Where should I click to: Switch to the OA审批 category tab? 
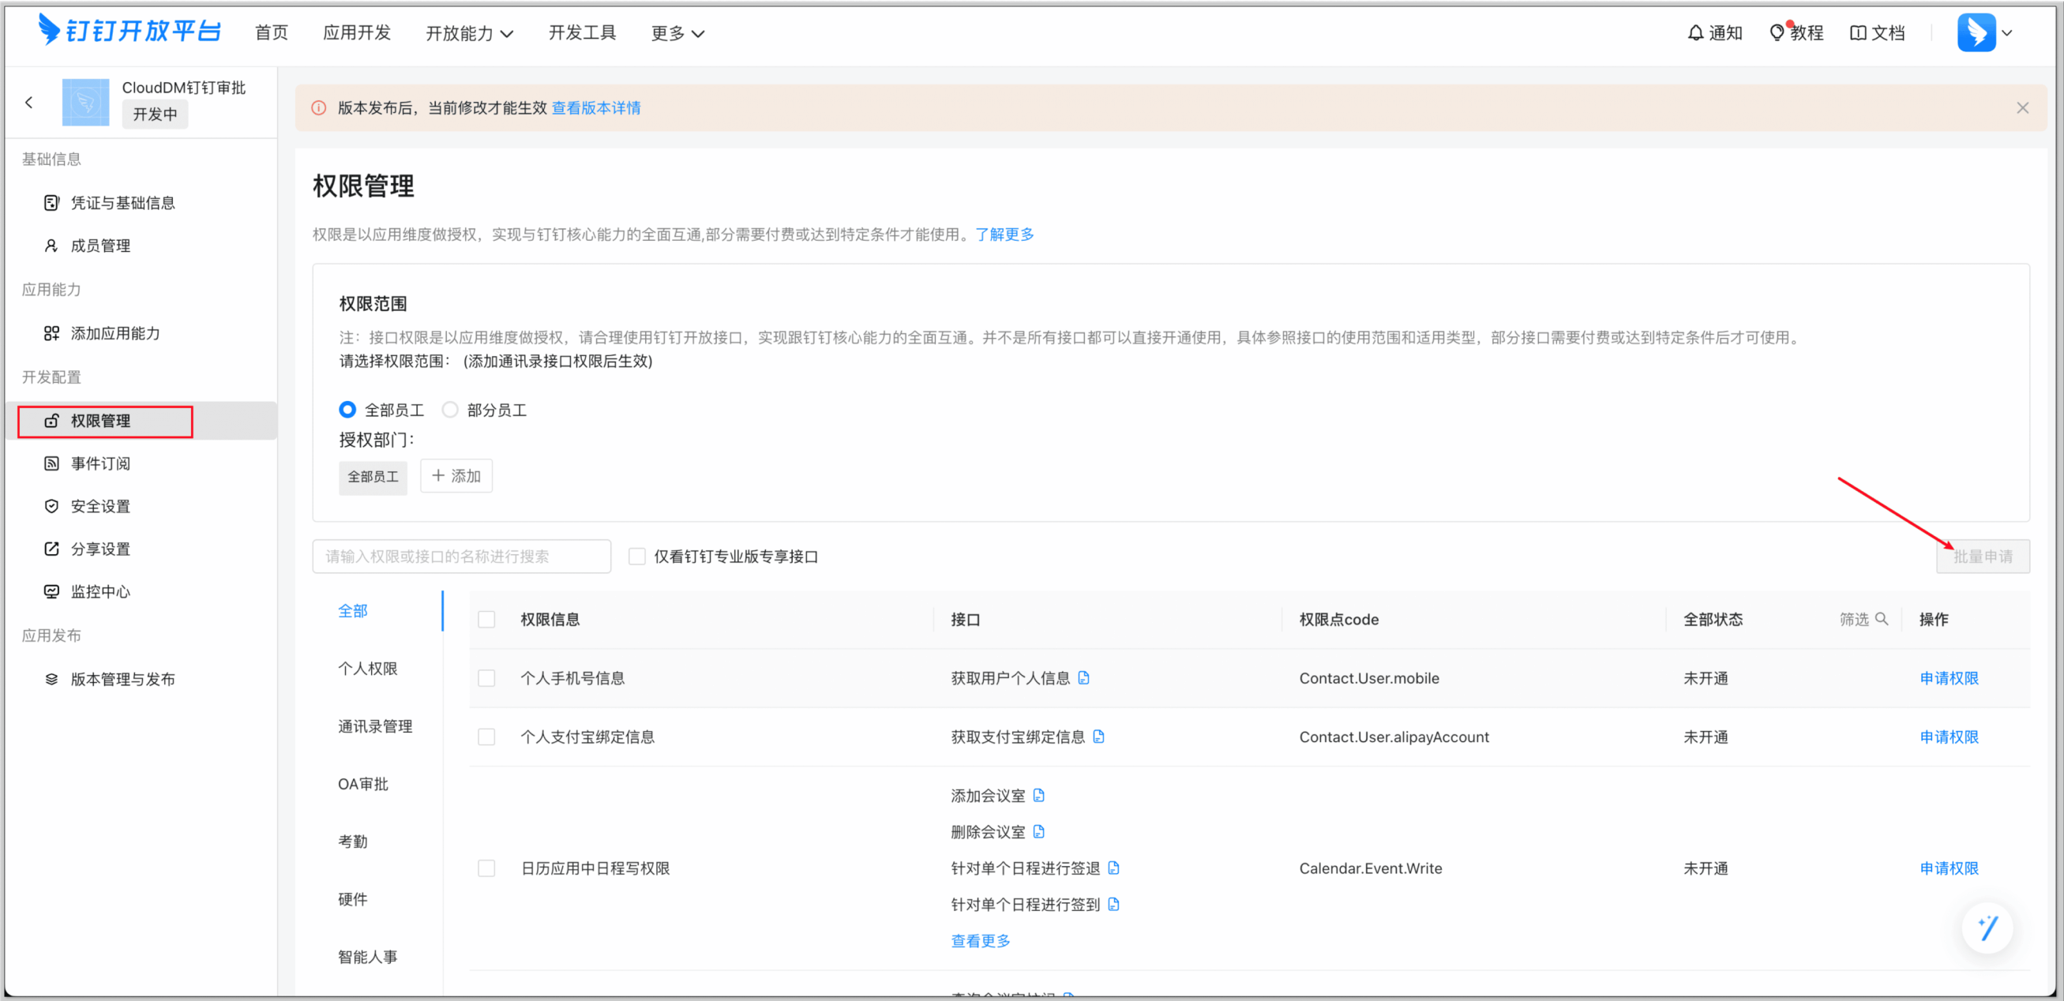[x=363, y=784]
